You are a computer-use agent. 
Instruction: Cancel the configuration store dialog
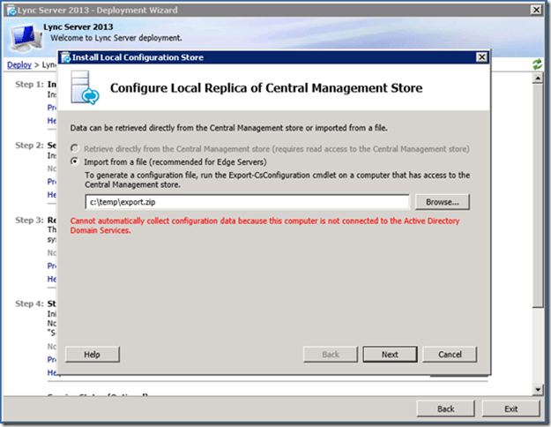click(x=450, y=355)
